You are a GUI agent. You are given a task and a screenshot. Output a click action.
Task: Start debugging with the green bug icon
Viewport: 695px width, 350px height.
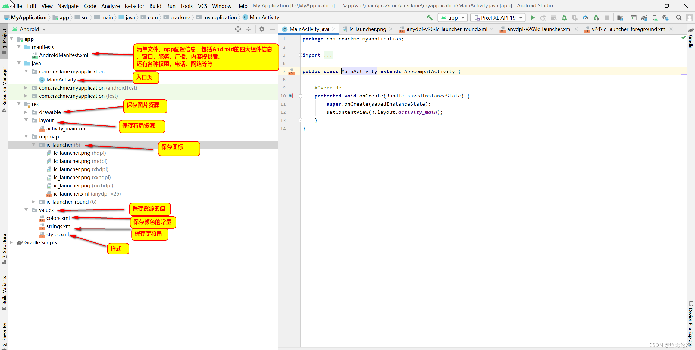[564, 18]
